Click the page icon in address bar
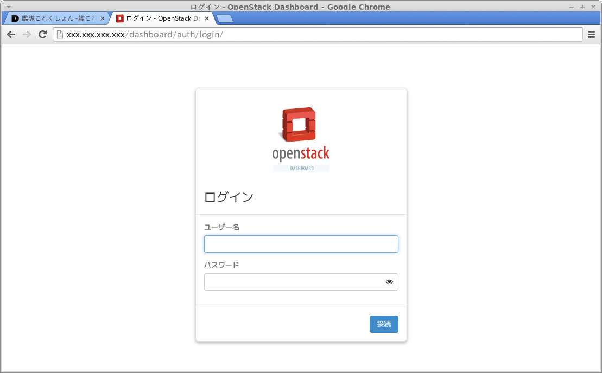The image size is (602, 373). click(x=60, y=35)
